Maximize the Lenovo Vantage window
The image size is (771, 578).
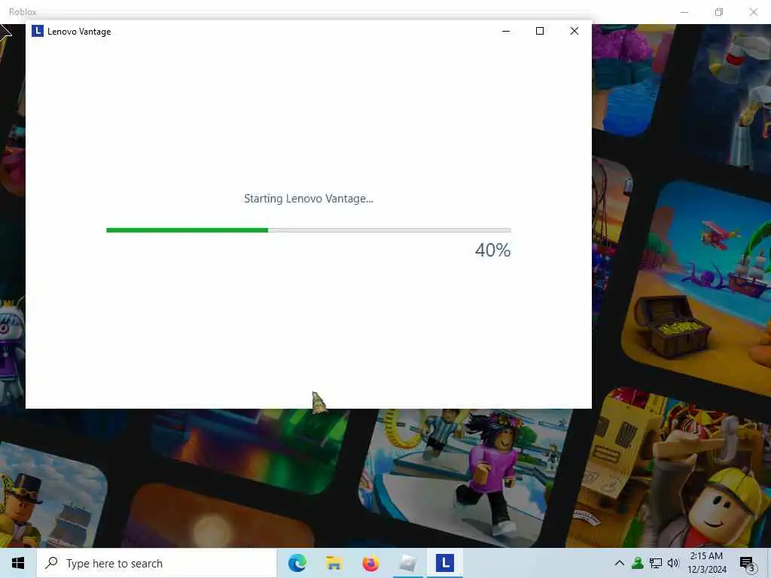coord(539,31)
